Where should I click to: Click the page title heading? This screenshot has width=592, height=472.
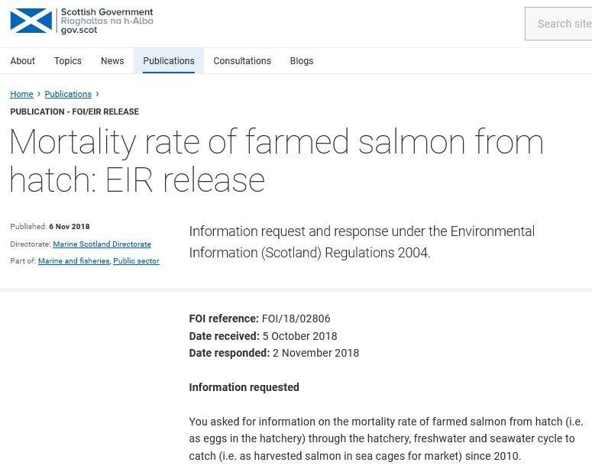click(x=276, y=161)
